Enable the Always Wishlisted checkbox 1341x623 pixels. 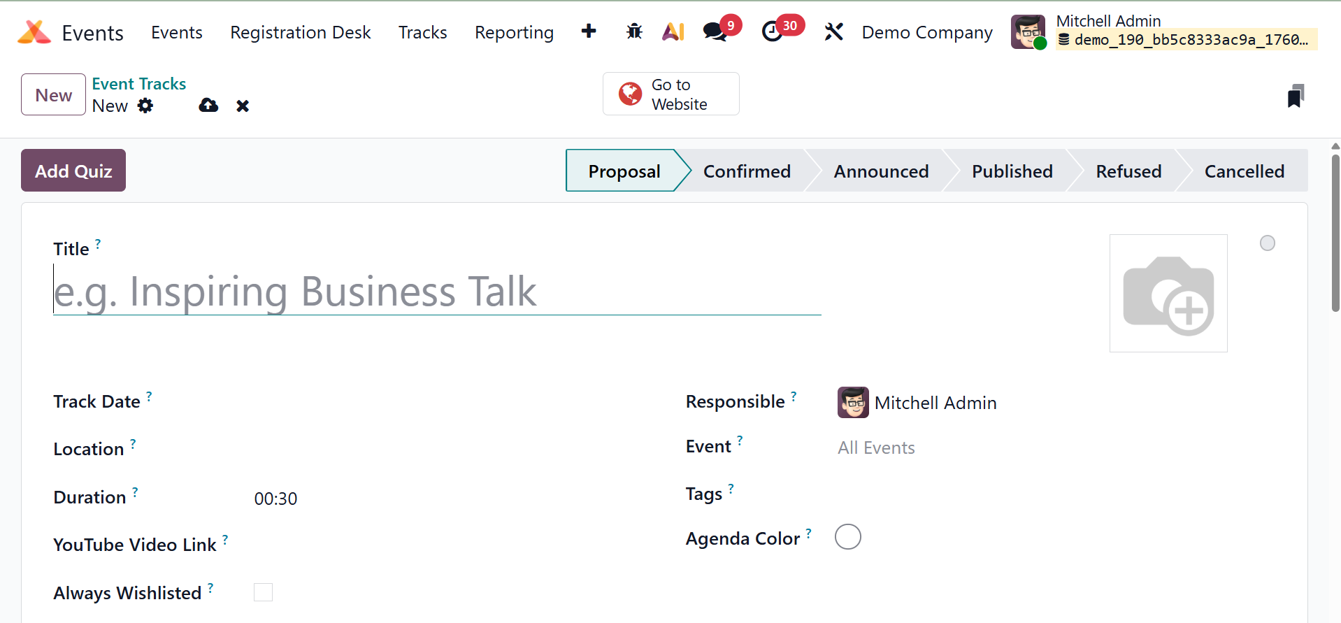[263, 592]
